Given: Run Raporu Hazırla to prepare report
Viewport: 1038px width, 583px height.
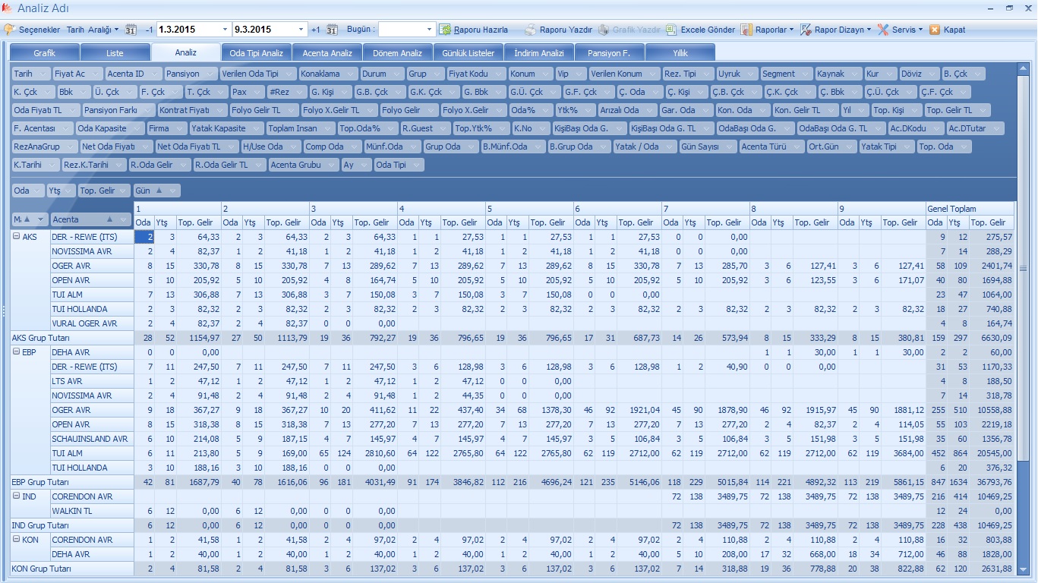Looking at the screenshot, I should click(x=474, y=30).
